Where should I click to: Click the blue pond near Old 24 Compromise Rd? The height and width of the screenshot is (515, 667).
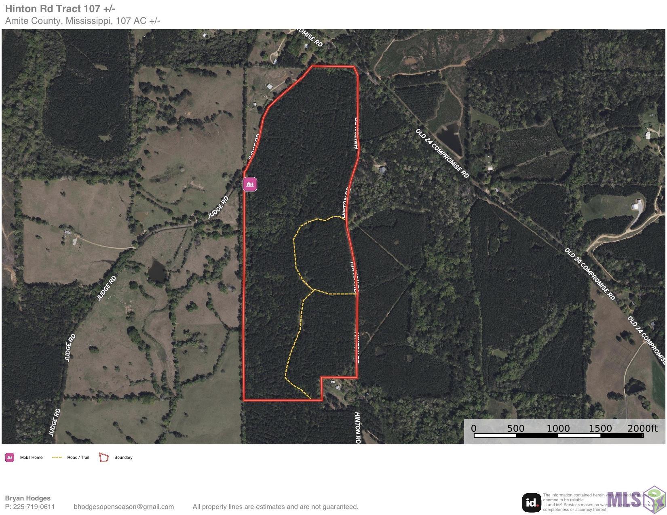coord(451,137)
